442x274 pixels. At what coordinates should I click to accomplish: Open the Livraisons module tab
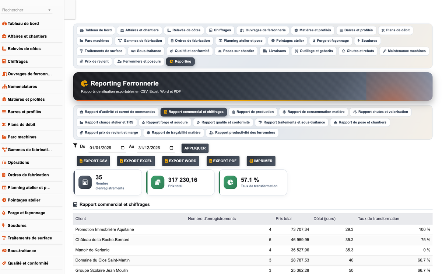coord(274,51)
